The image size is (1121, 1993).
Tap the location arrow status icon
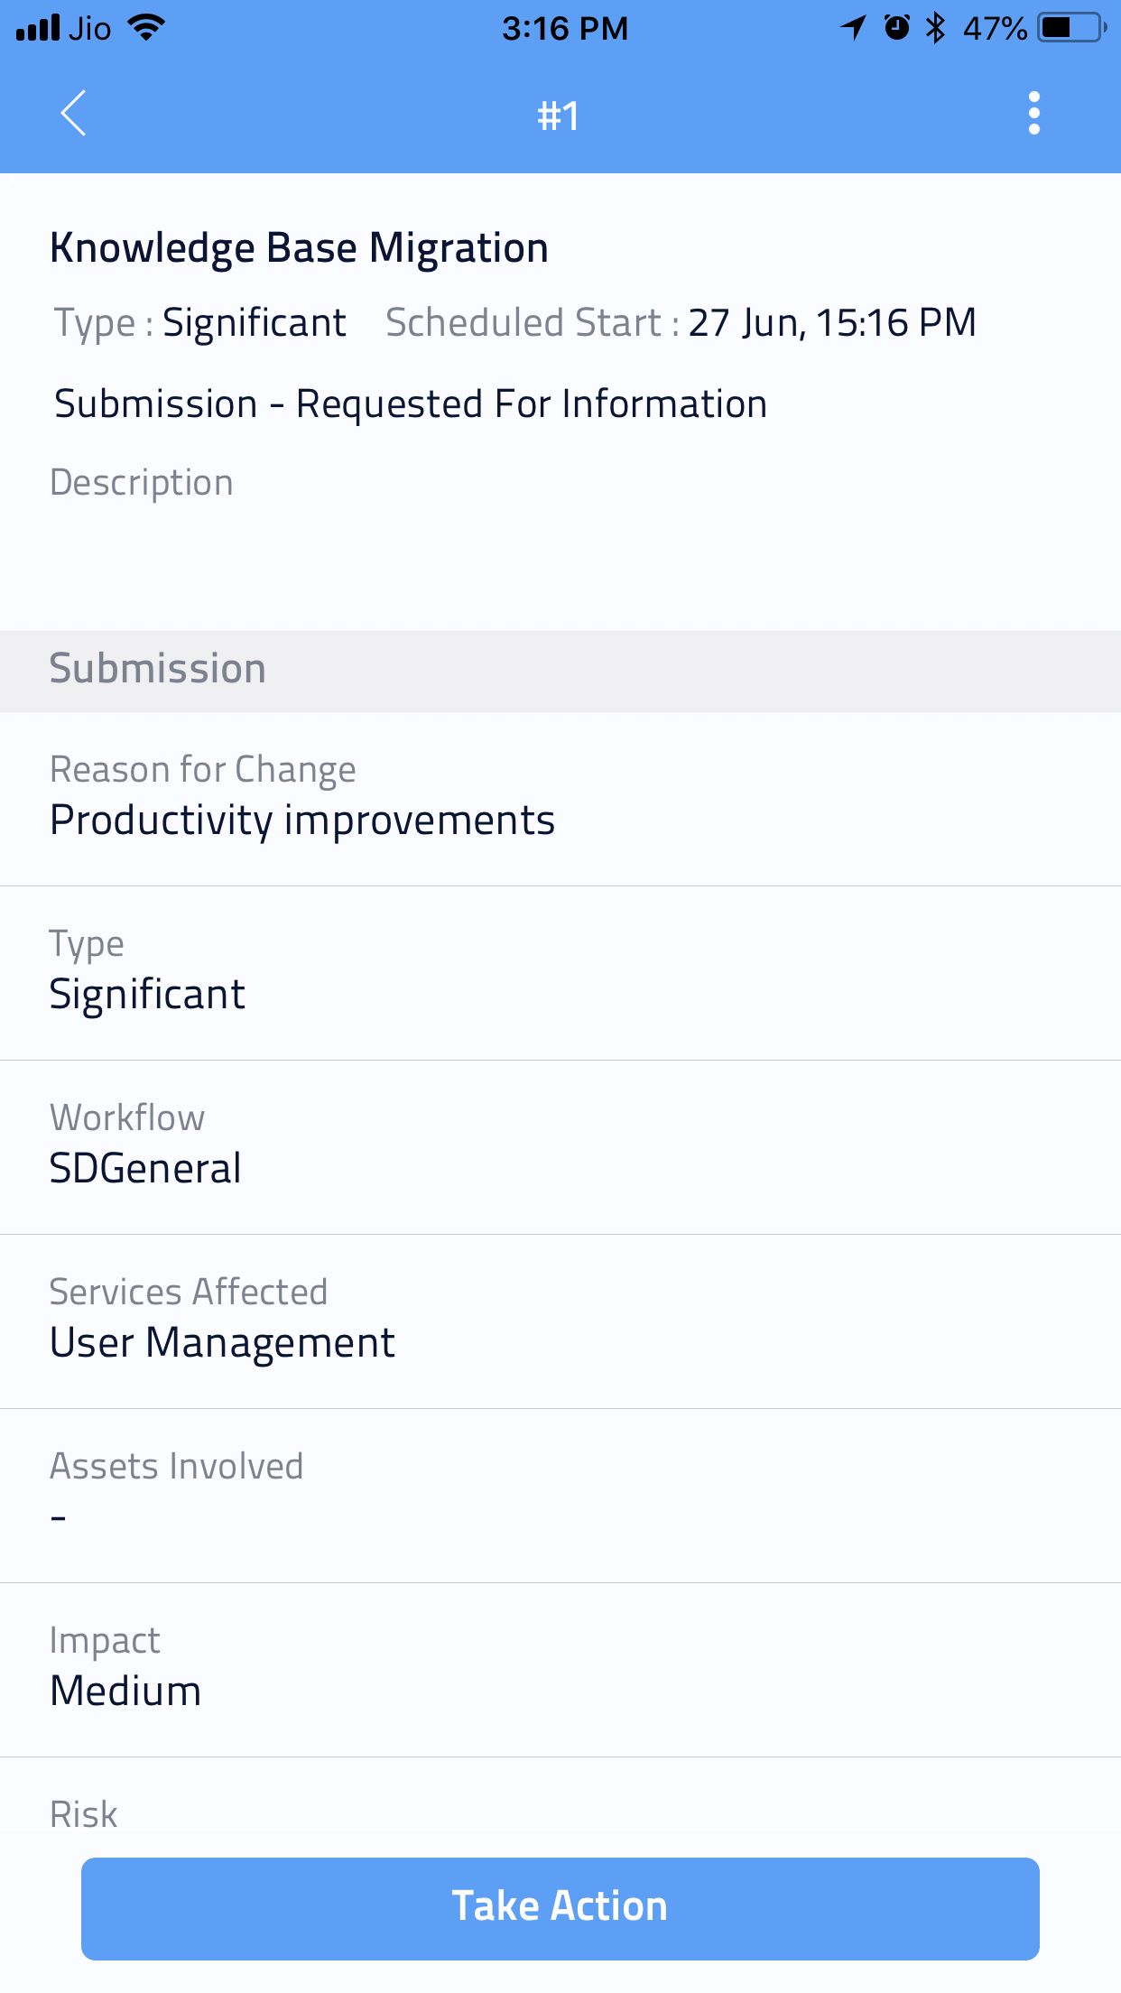(x=853, y=28)
